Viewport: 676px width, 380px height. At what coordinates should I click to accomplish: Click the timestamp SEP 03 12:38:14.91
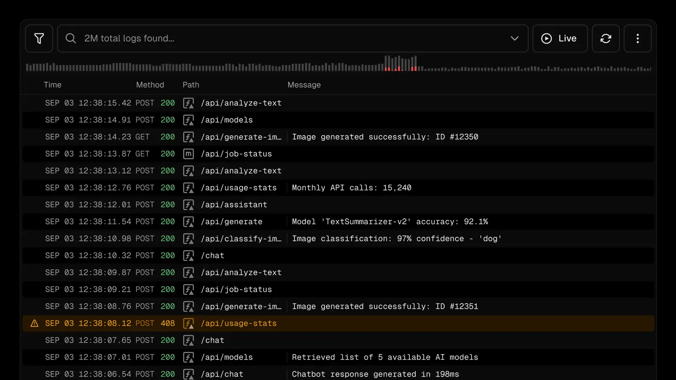(88, 120)
